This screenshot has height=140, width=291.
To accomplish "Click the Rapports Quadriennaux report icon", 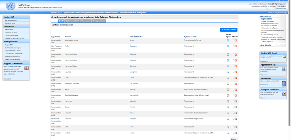I will [26, 68].
